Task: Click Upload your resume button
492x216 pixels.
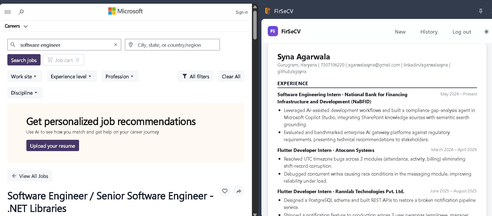Action: [53, 146]
